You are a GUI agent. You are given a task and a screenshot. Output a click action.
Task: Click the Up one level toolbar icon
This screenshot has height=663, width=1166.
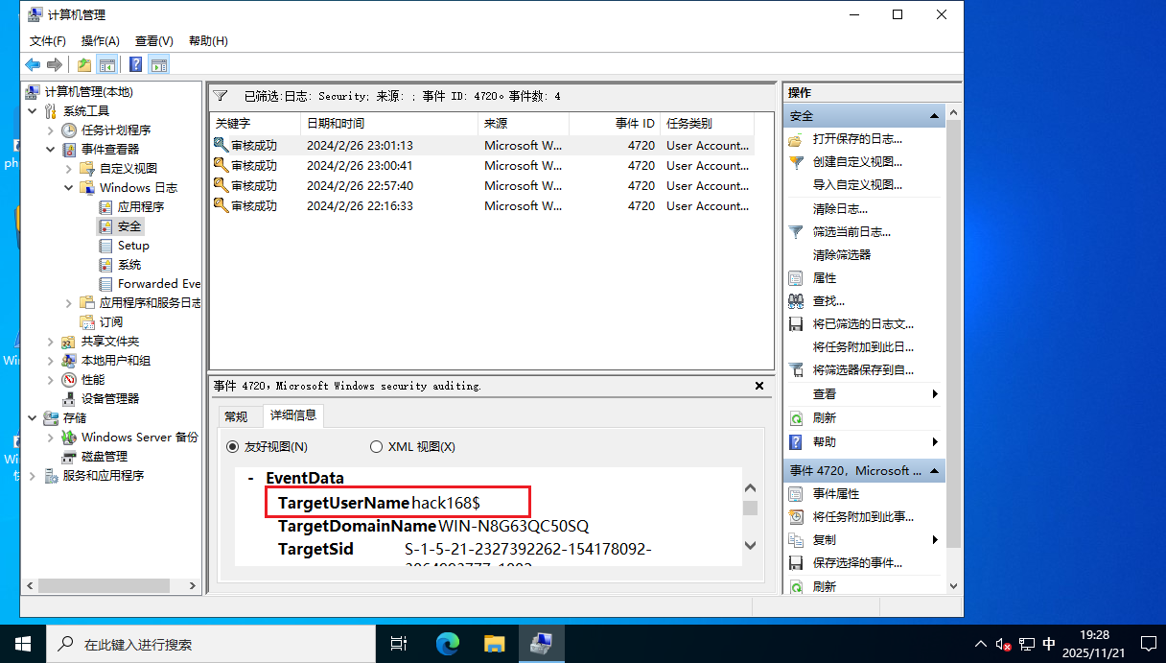[84, 64]
